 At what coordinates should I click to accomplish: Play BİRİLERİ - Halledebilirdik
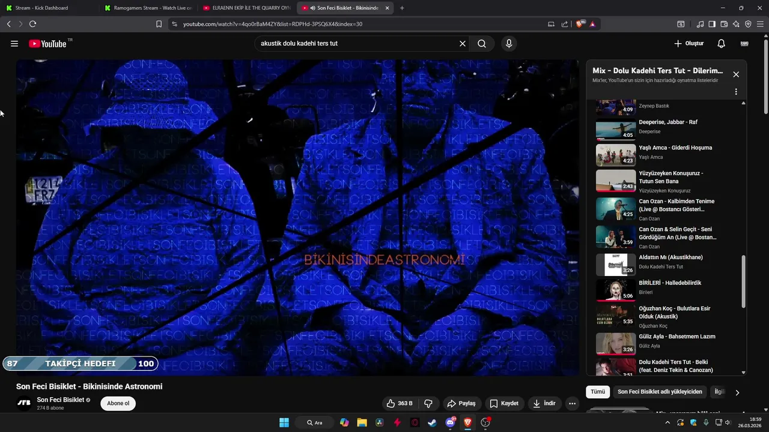(x=666, y=290)
